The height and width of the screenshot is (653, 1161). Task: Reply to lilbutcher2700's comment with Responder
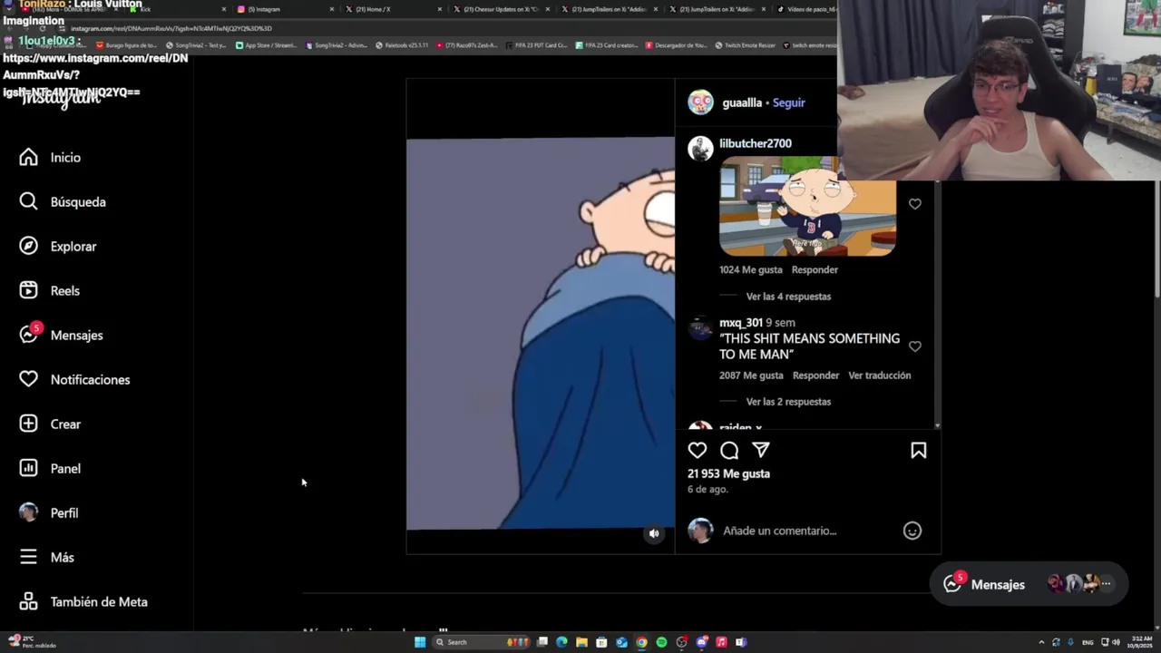pos(815,269)
